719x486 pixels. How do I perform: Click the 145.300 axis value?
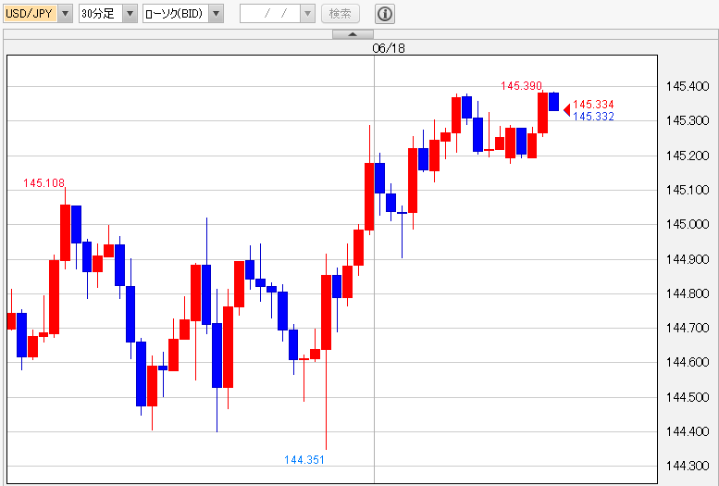(688, 120)
